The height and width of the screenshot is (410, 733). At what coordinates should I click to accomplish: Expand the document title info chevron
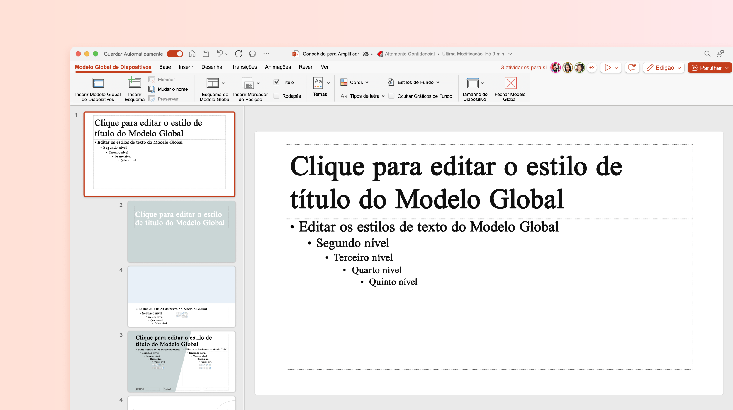(510, 54)
